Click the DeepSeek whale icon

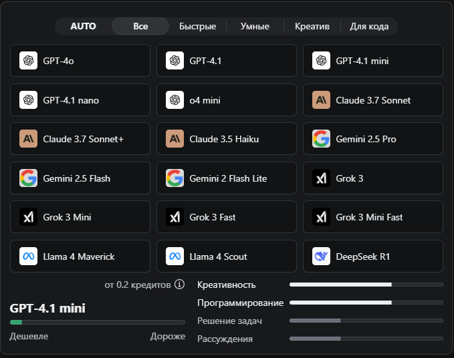(321, 256)
